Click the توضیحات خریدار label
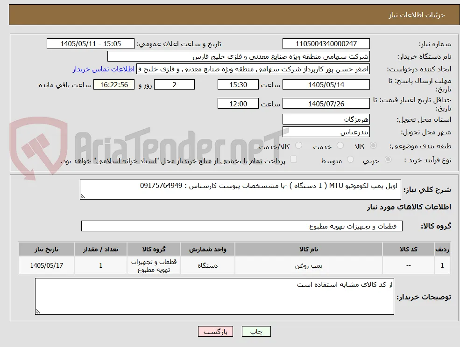The height and width of the screenshot is (347, 460). click(x=424, y=297)
